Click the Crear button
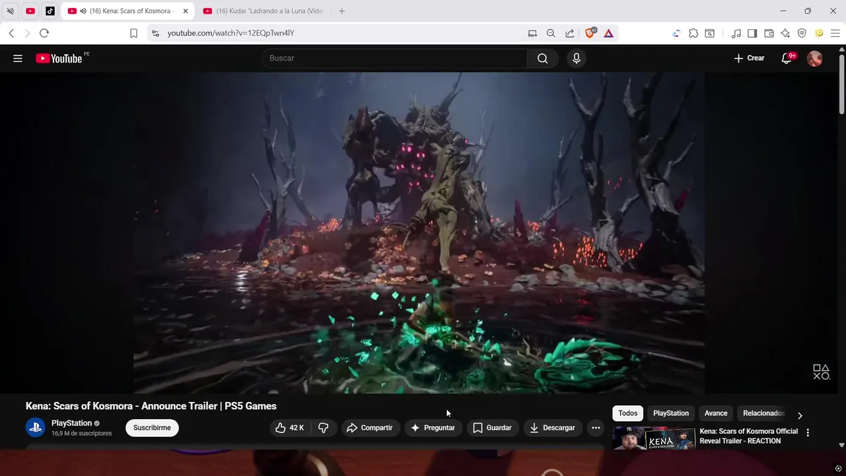The width and height of the screenshot is (846, 476). tap(749, 58)
